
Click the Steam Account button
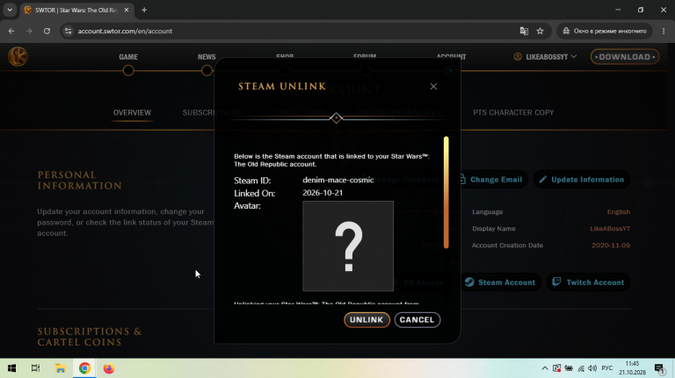click(500, 282)
